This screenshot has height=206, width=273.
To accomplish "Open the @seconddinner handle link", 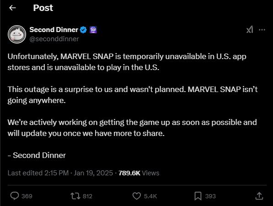I will (54, 39).
